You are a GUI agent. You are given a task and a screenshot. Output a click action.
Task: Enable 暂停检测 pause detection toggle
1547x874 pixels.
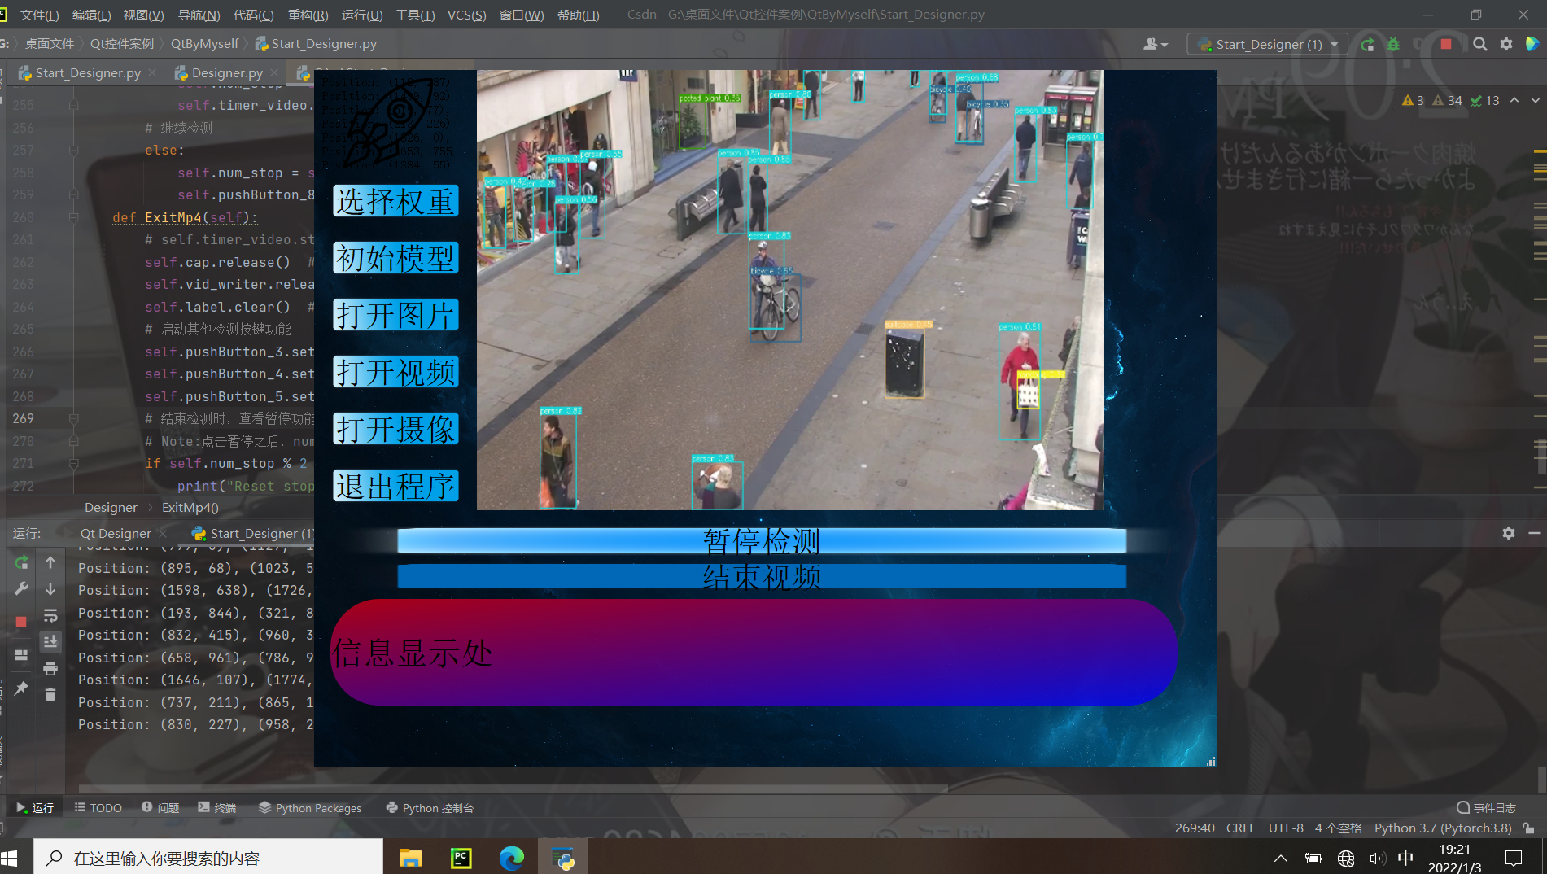[x=761, y=540]
